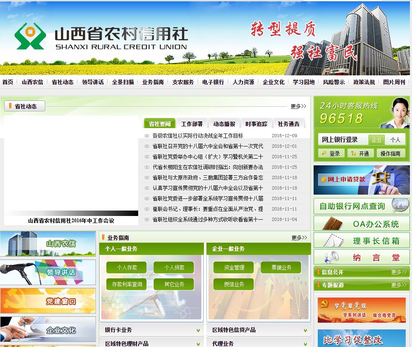Select 企业 online banking login type

(376, 140)
